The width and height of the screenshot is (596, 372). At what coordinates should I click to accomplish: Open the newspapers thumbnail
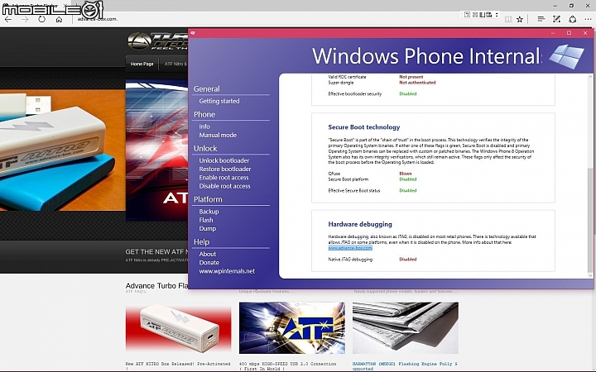point(405,327)
